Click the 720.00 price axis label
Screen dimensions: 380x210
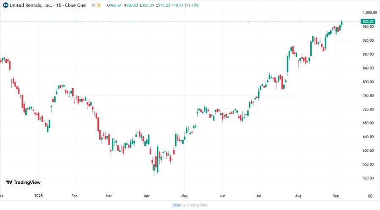368,109
